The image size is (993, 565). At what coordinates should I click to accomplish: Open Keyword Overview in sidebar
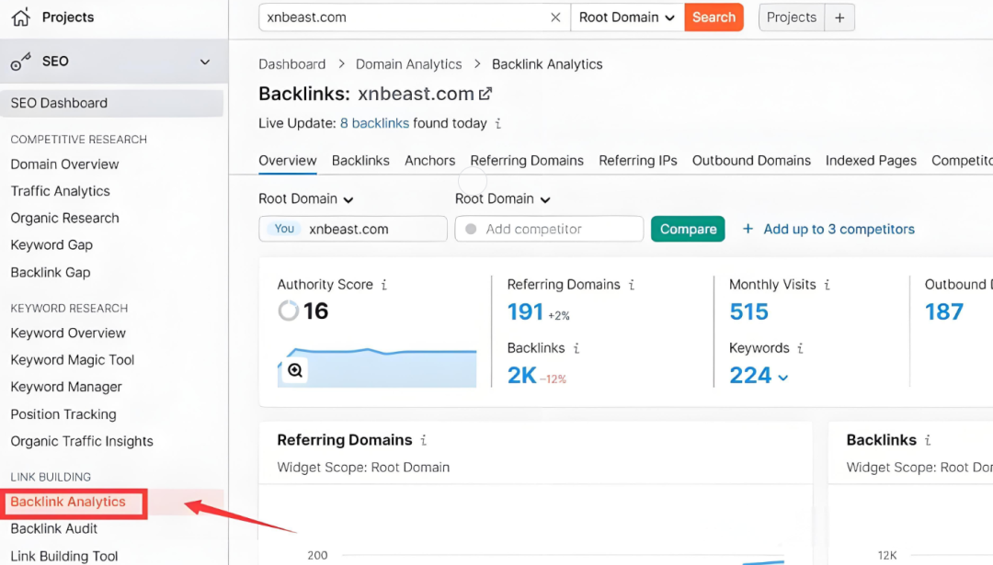point(68,333)
